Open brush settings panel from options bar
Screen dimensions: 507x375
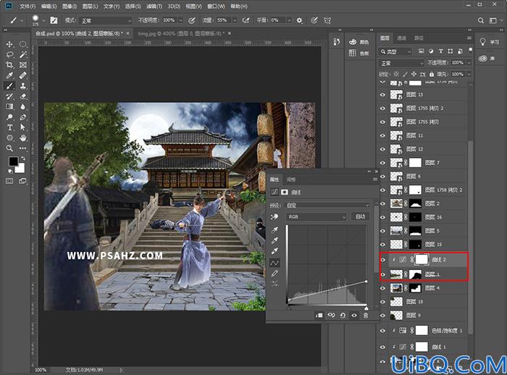(54, 20)
